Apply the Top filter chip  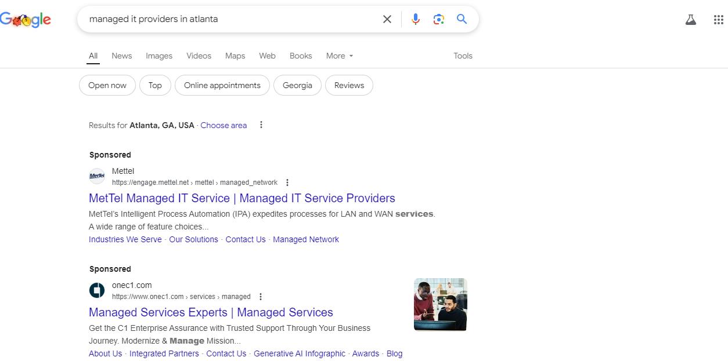point(155,85)
